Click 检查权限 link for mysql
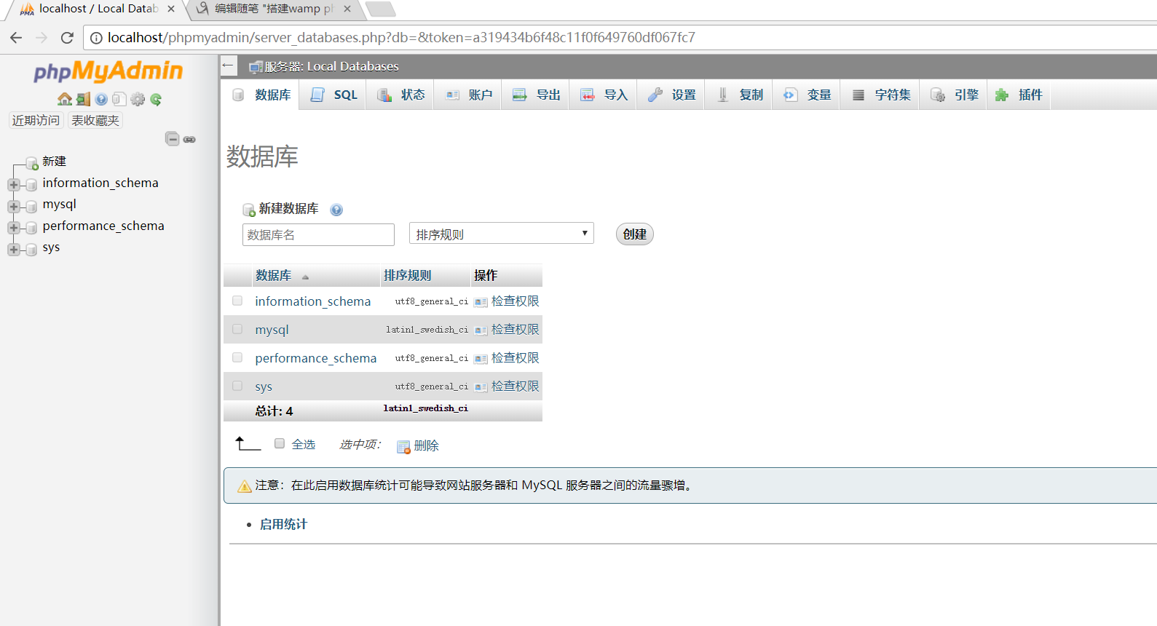Screen dimensions: 1157x626 [515, 330]
